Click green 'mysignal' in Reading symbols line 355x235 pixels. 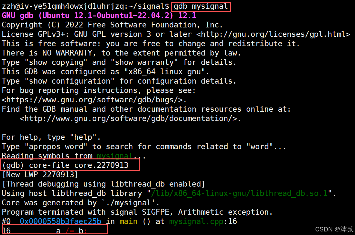point(115,156)
